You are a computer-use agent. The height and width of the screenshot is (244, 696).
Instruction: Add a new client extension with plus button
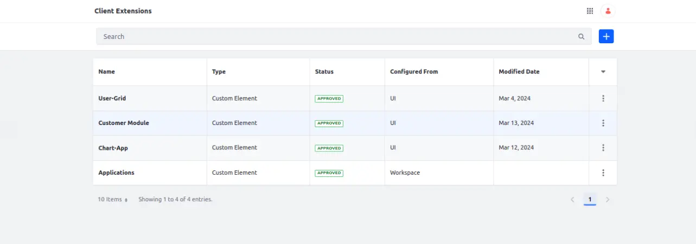coord(606,36)
